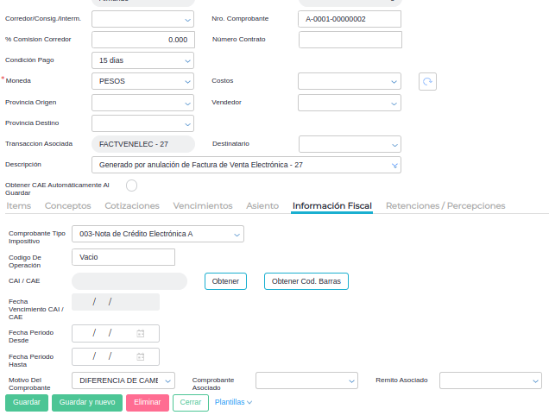Select the Información Fiscal tab
Image resolution: width=549 pixels, height=415 pixels.
[332, 205]
